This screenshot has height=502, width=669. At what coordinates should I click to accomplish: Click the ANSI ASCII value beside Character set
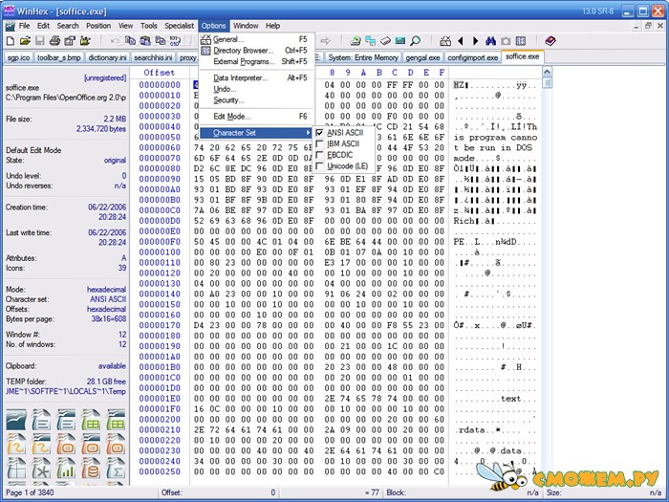(108, 299)
